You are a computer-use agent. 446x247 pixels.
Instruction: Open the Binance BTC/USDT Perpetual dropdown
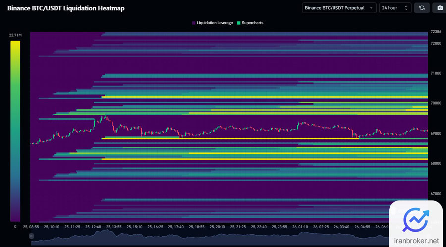tap(339, 8)
